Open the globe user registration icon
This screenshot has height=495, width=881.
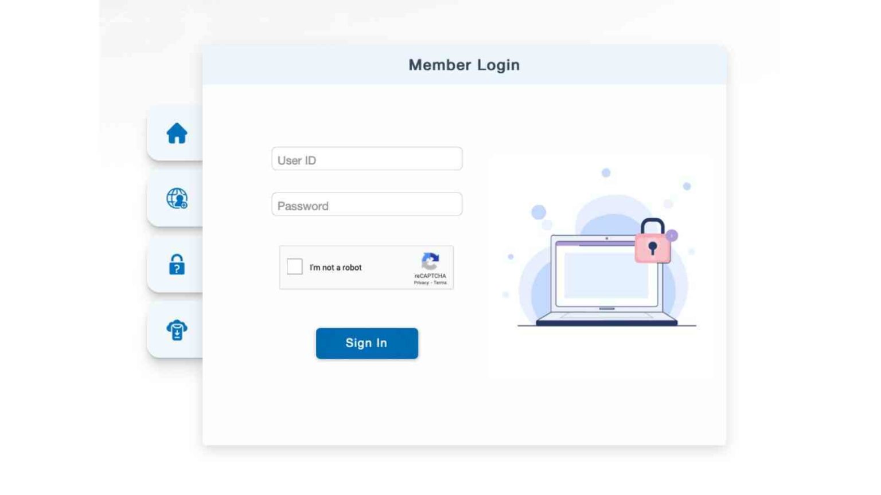click(177, 198)
